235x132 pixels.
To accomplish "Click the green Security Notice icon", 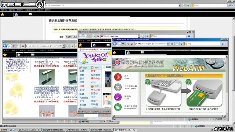I will pos(118,107).
